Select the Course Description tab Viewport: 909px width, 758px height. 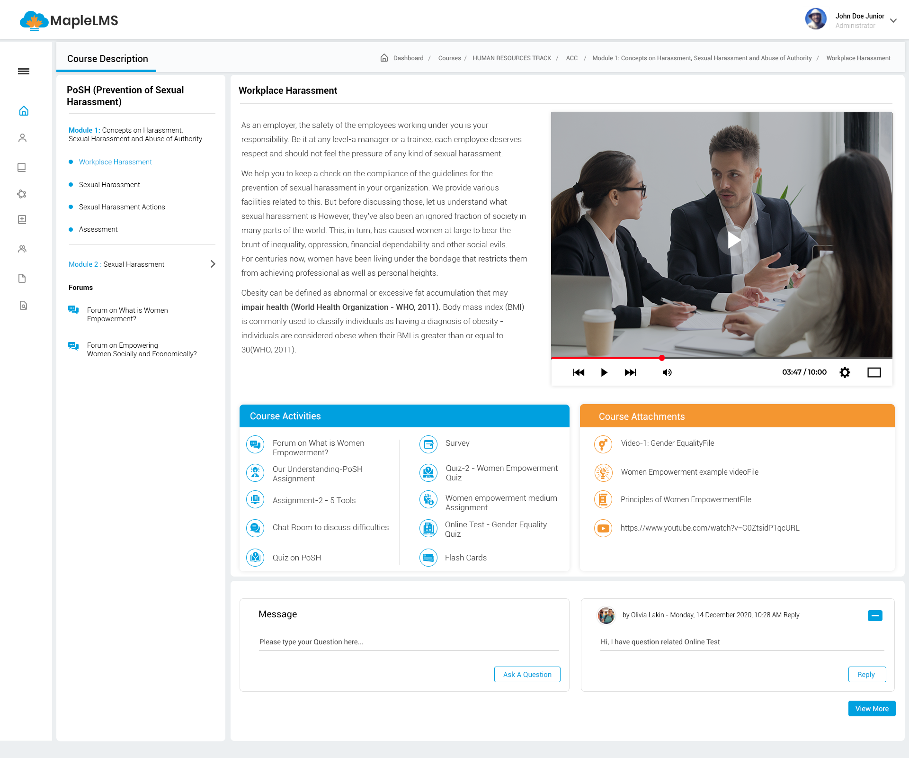pyautogui.click(x=107, y=59)
